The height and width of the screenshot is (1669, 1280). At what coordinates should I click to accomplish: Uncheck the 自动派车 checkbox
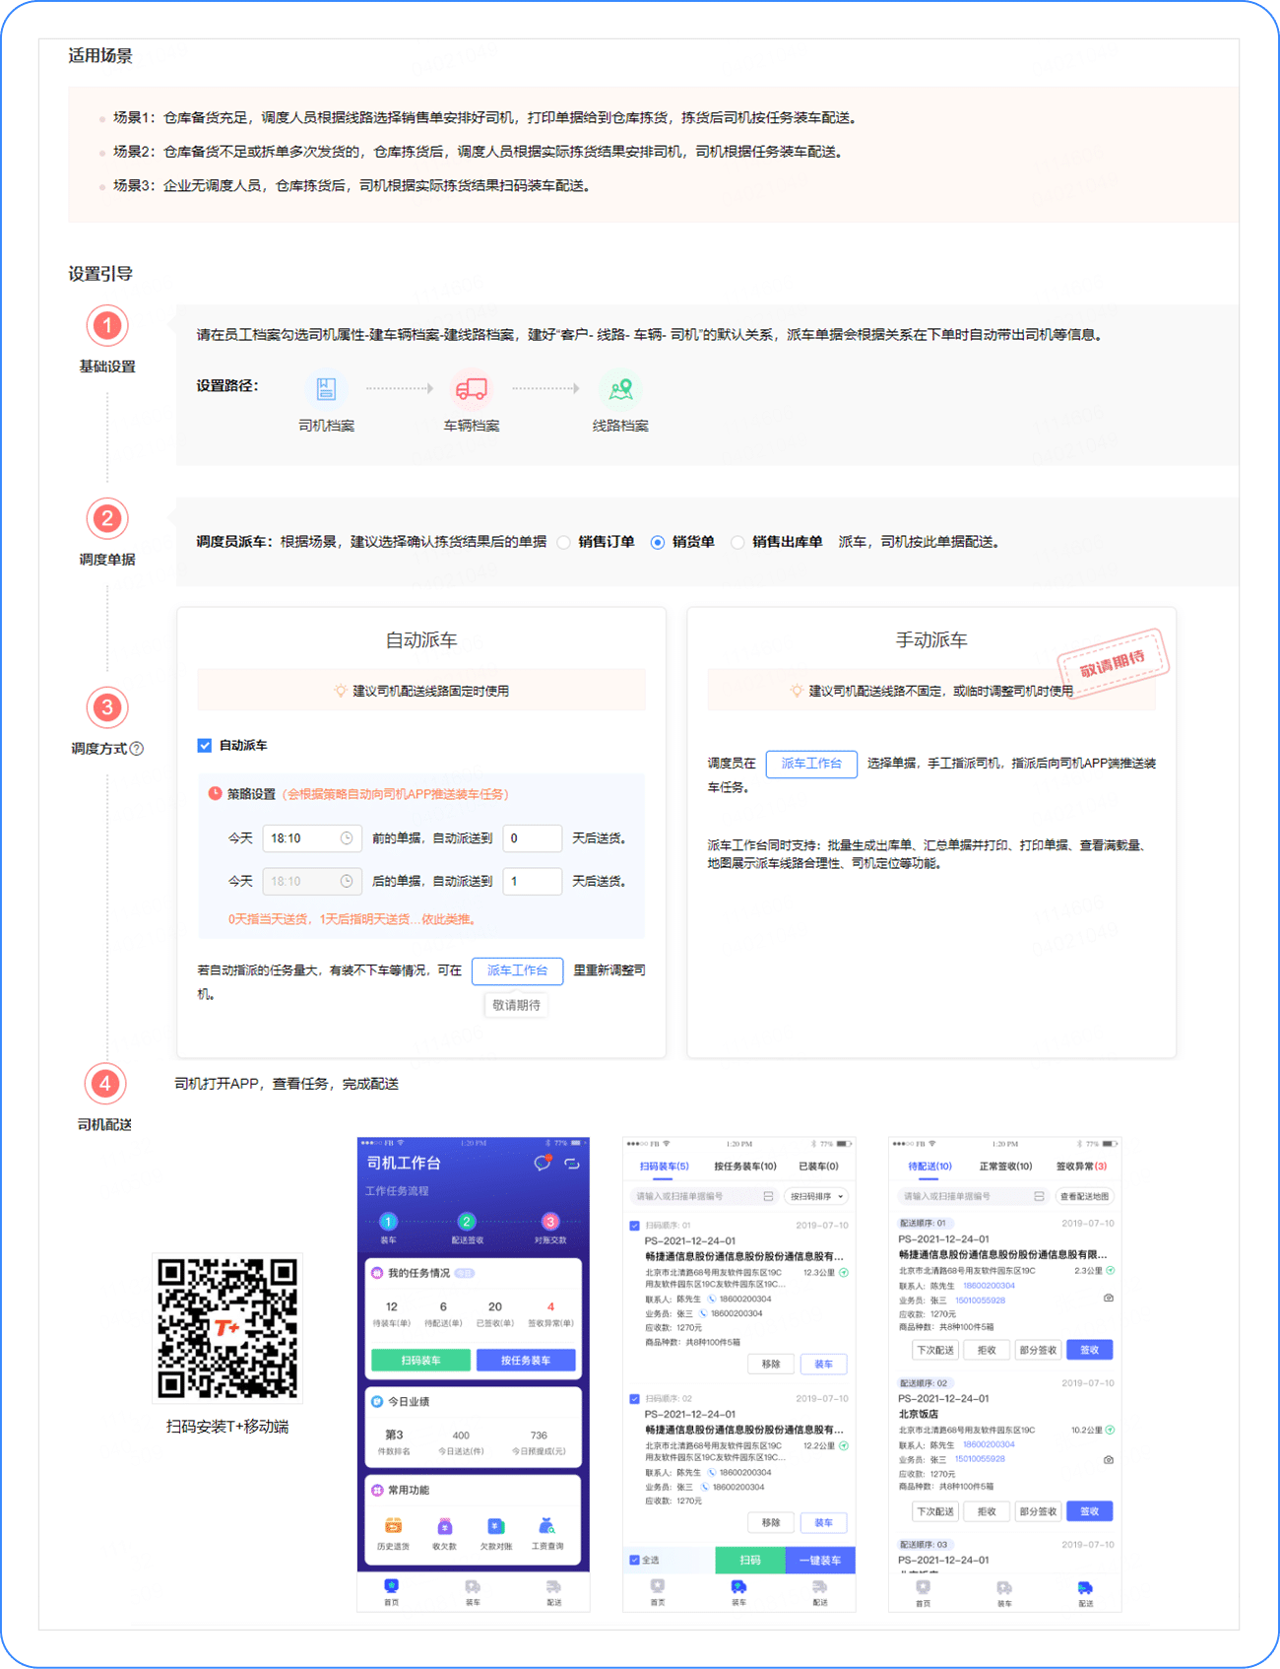(x=205, y=746)
